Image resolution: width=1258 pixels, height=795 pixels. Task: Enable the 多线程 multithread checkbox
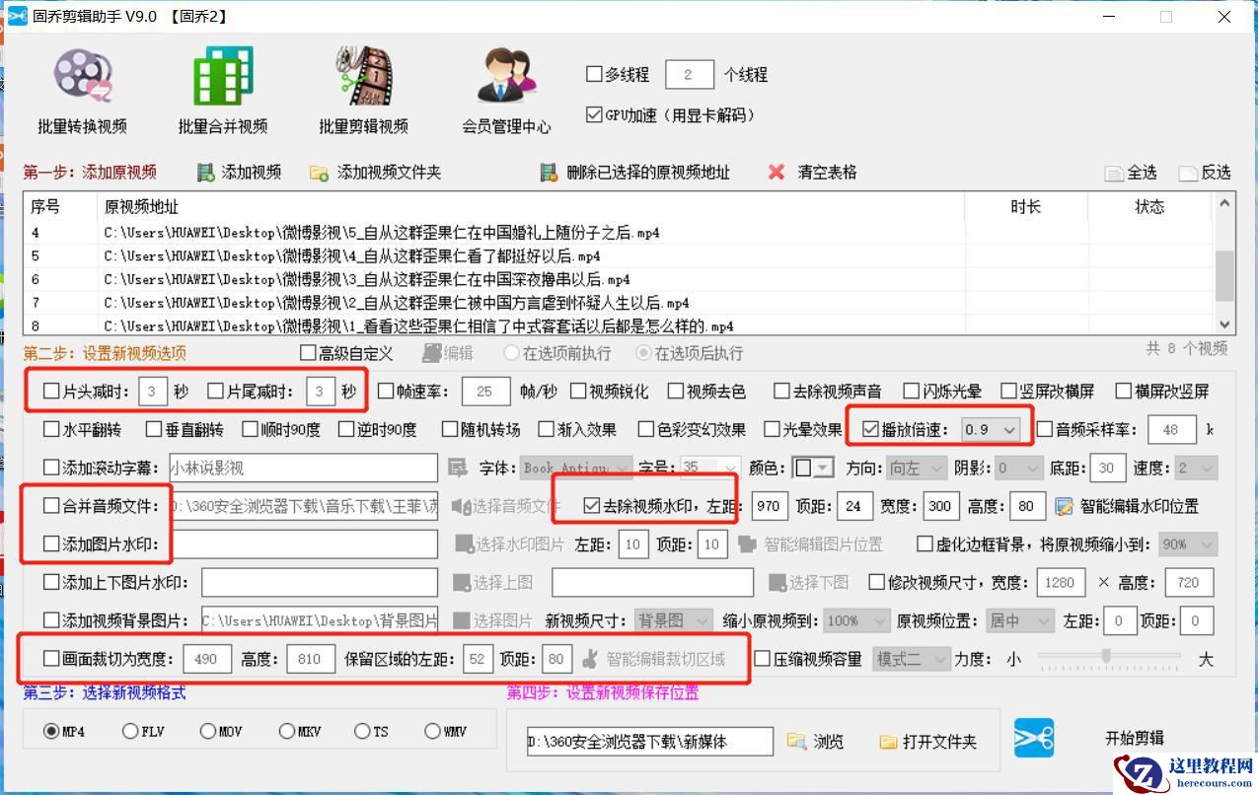591,73
